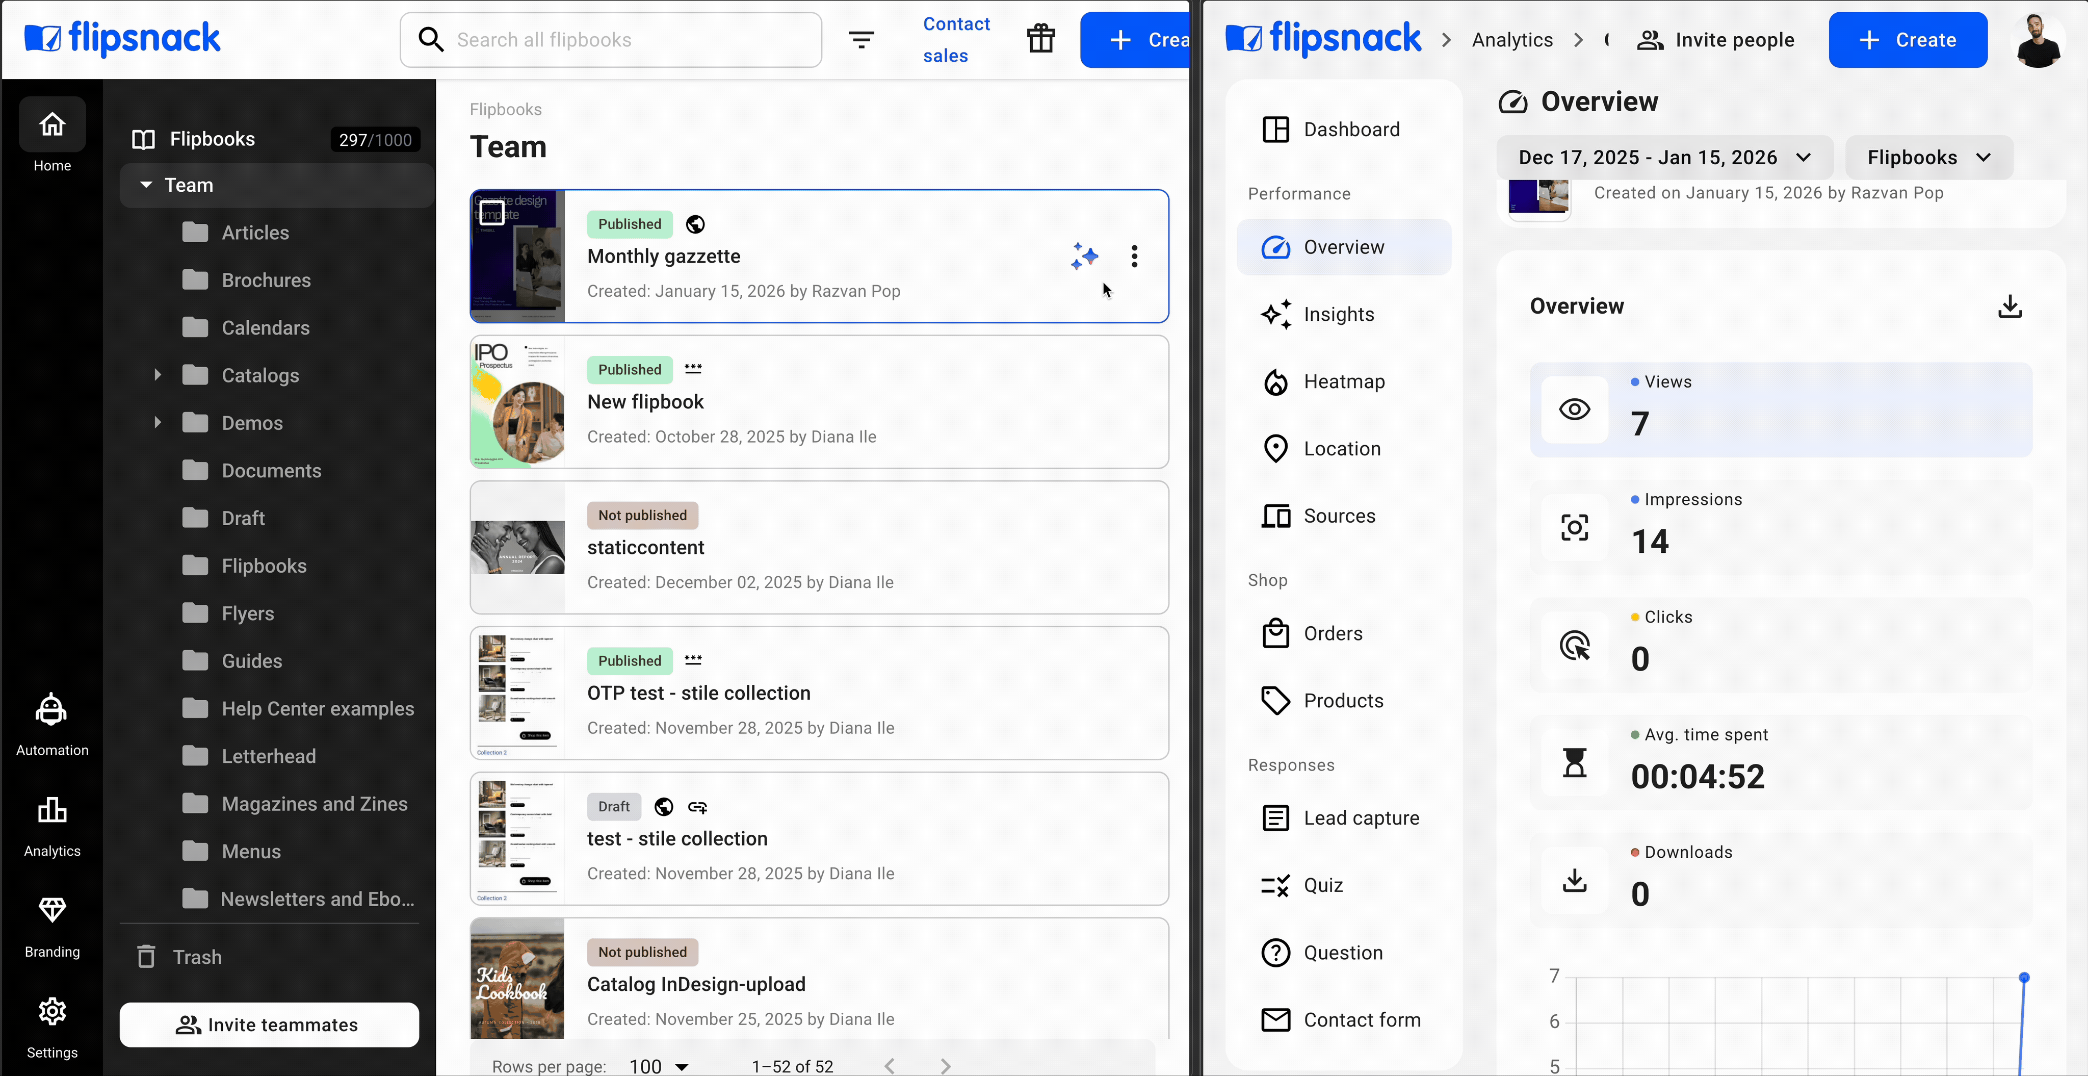Open Trash in the flipbooks sidebar
Screen dimensions: 2088x1076
coord(197,957)
